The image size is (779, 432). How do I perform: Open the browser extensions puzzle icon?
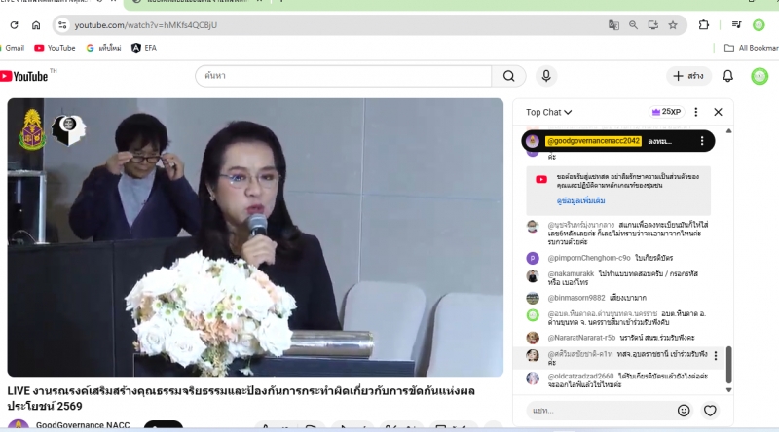pos(704,25)
